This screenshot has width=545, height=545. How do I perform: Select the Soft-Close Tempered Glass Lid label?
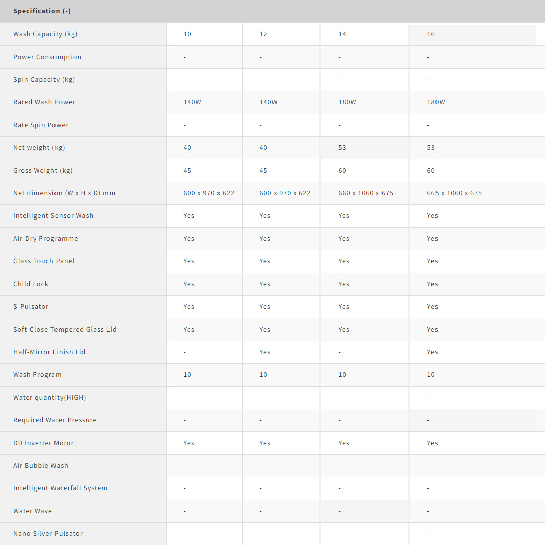point(65,330)
